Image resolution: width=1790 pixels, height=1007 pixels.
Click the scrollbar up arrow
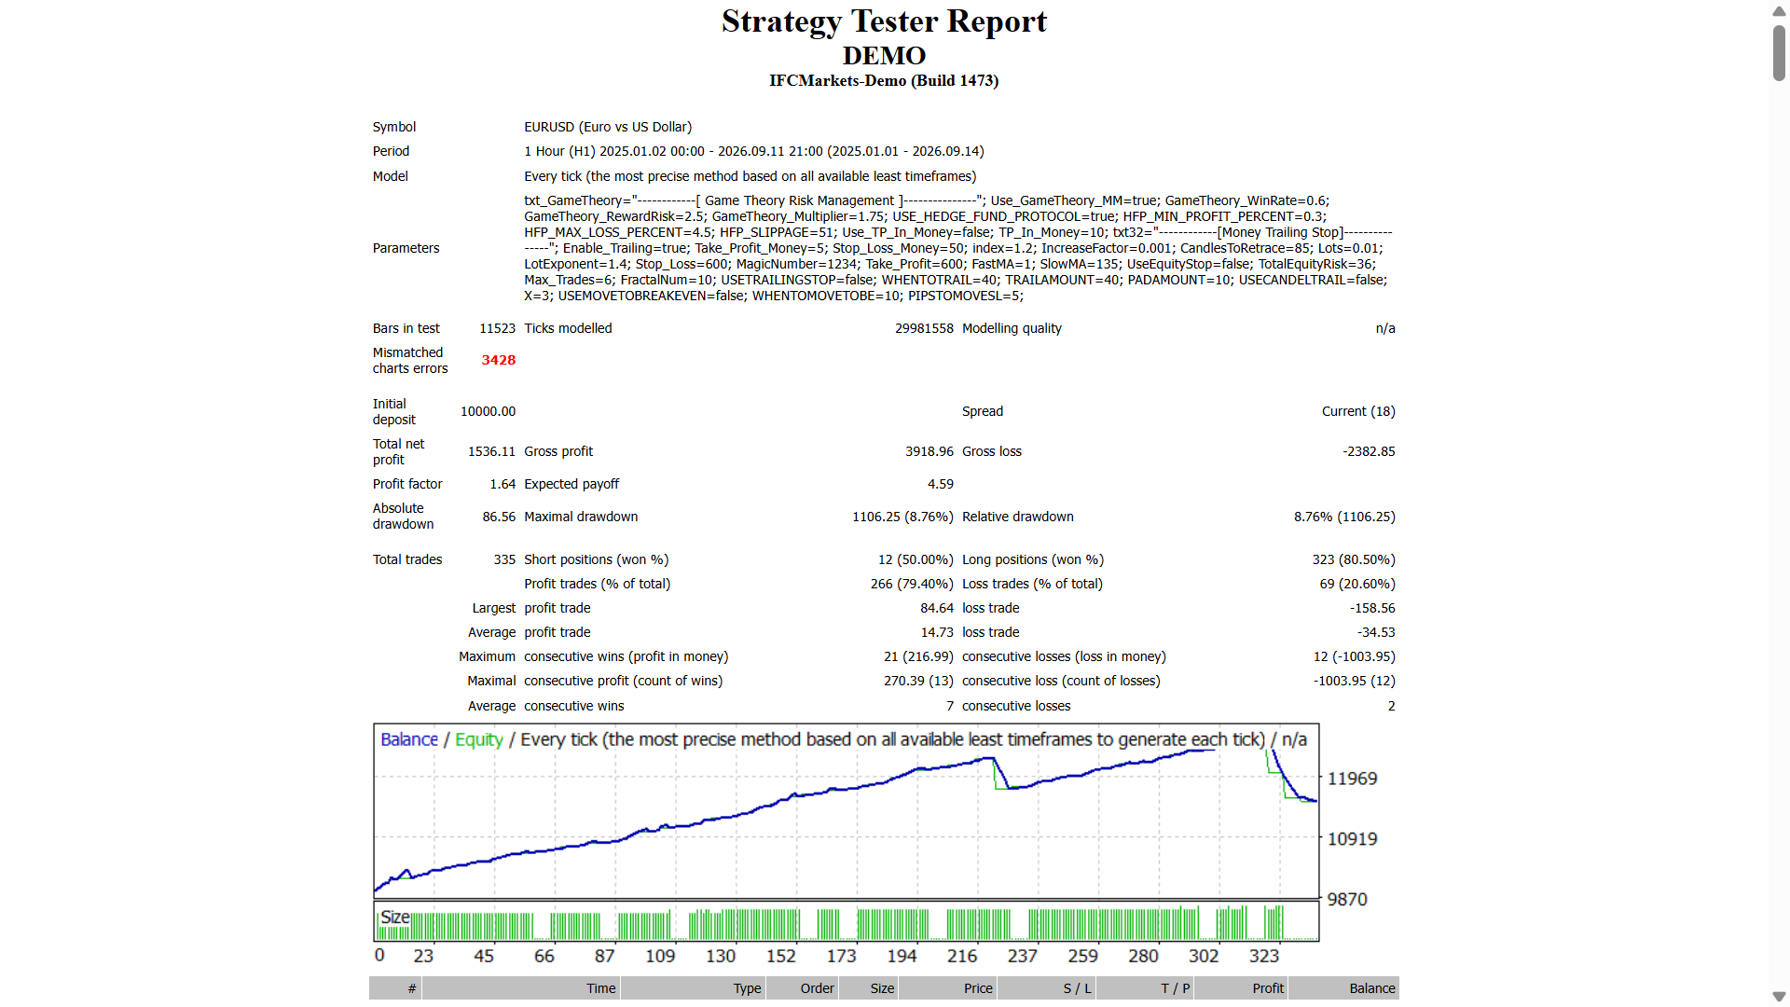(1779, 11)
